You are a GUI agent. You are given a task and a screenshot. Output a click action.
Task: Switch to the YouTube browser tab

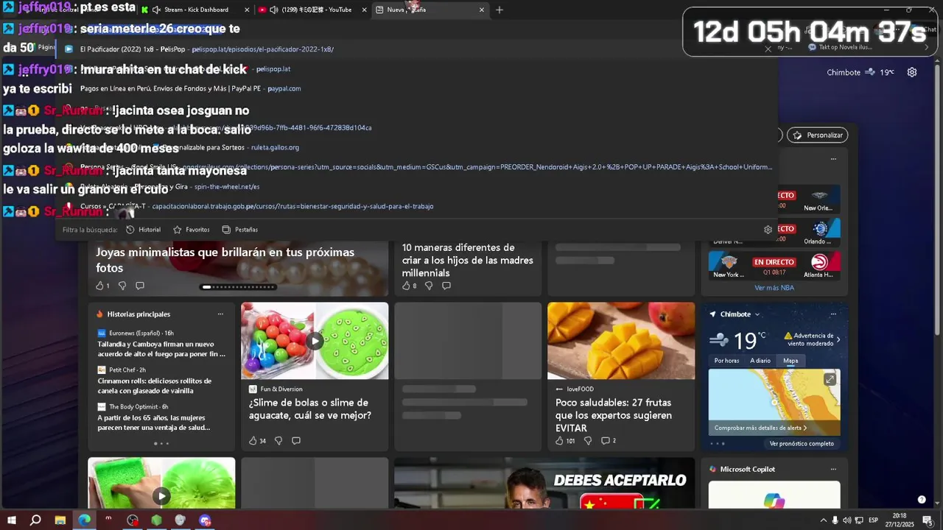click(313, 10)
